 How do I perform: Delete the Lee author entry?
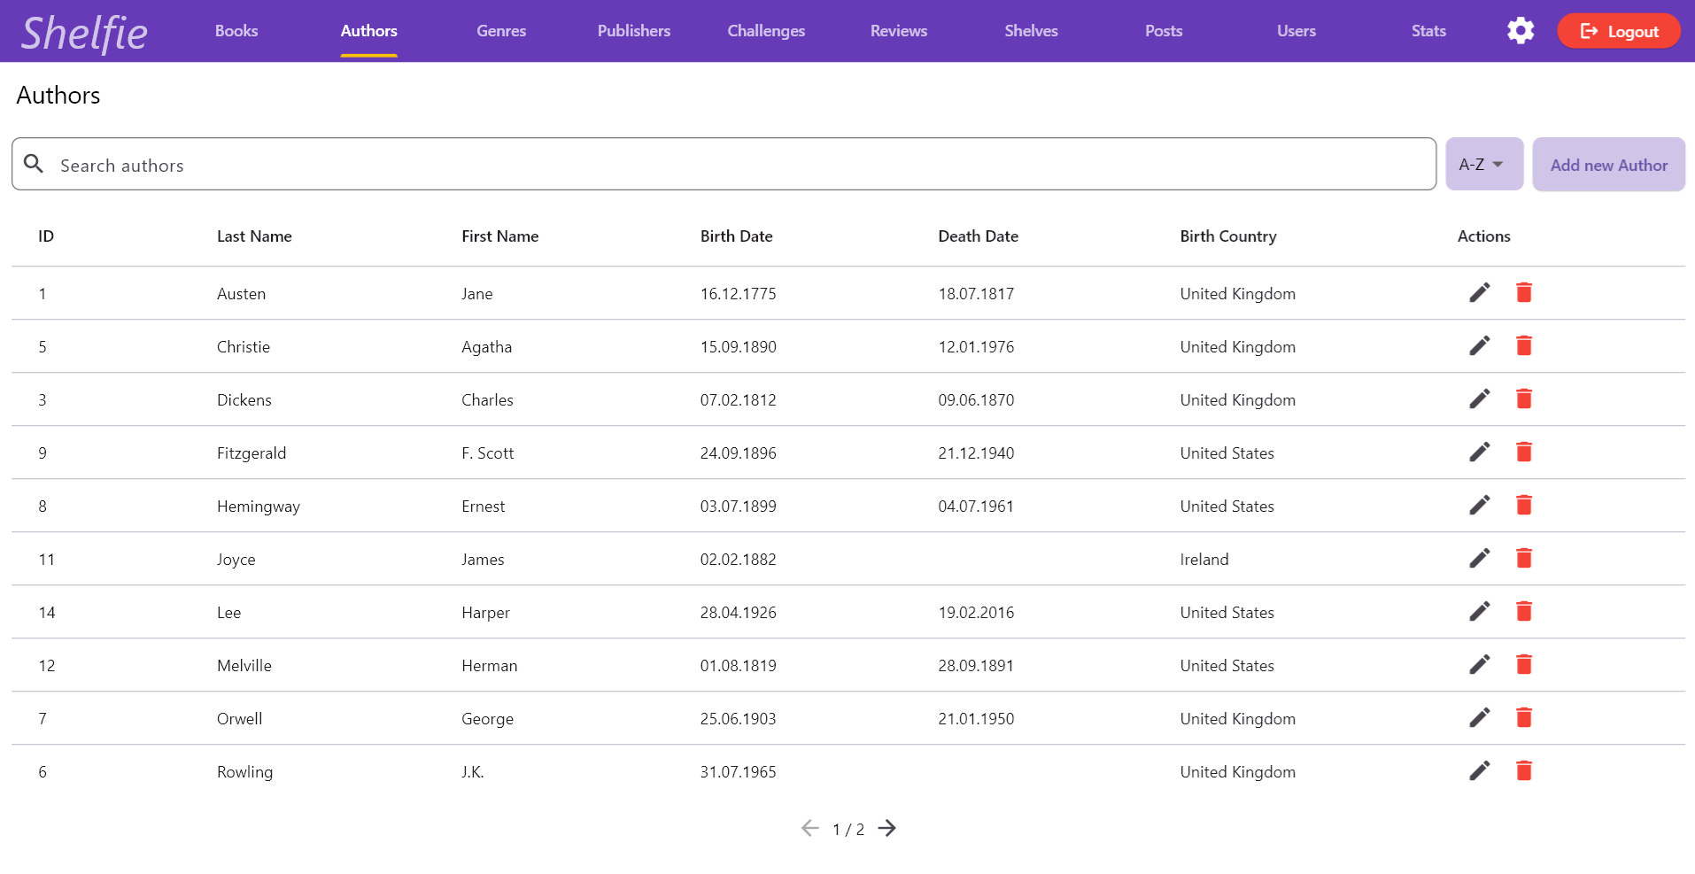[x=1524, y=611]
